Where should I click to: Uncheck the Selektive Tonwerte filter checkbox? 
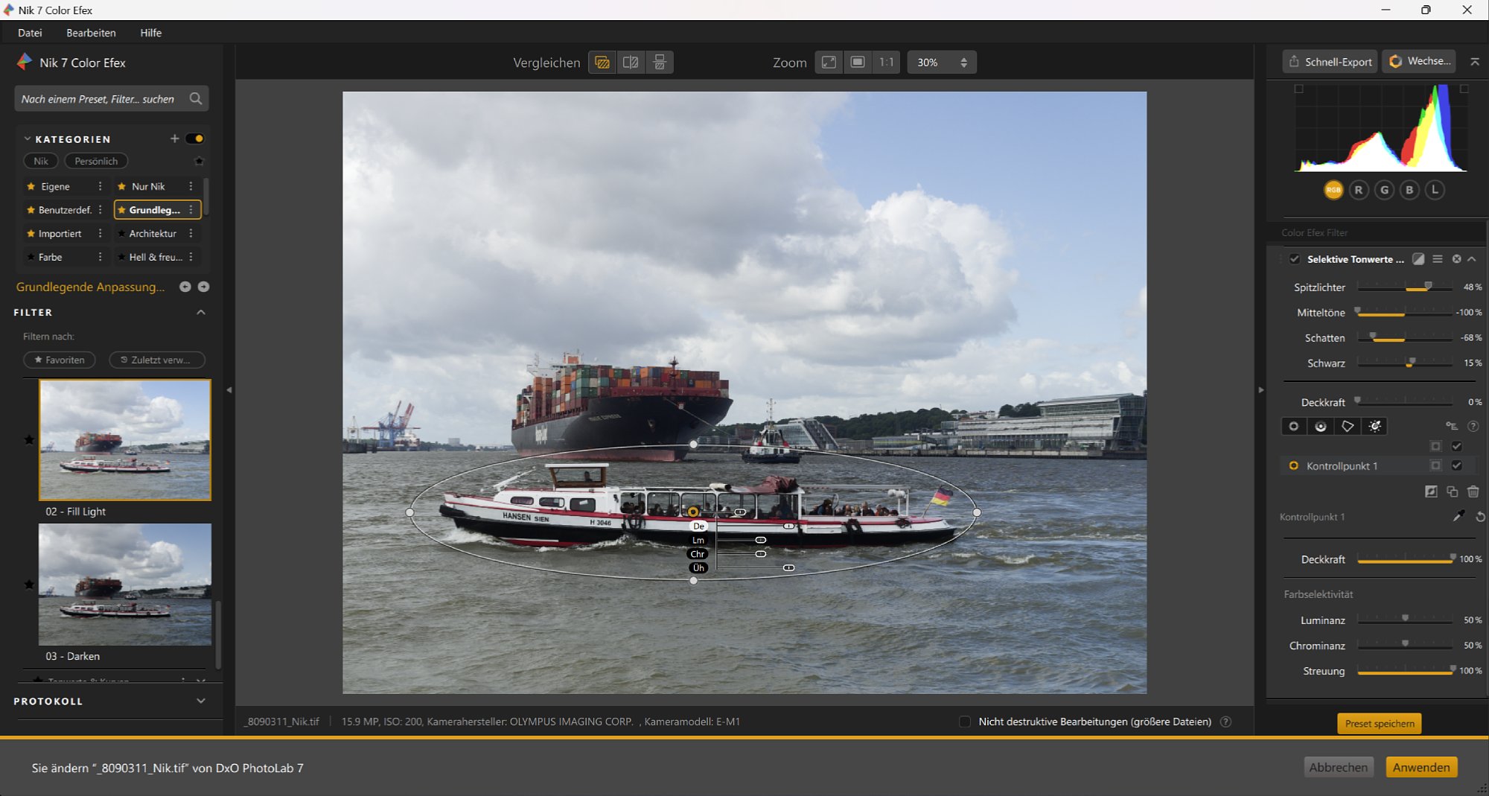[x=1295, y=259]
